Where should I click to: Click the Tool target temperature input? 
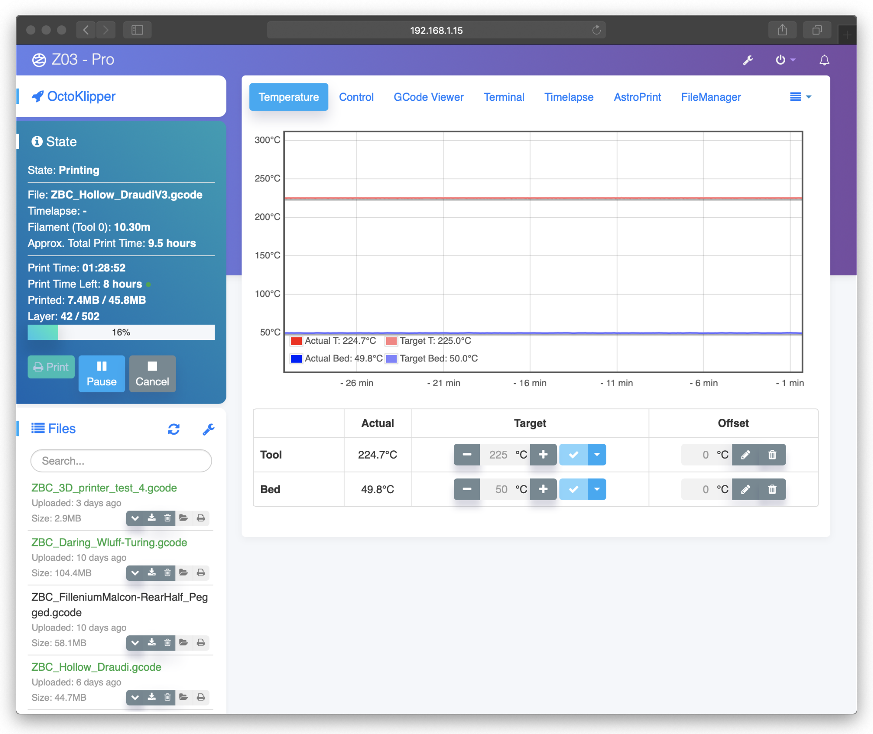[x=497, y=455]
